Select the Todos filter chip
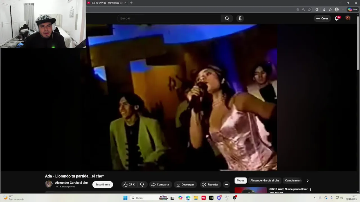The height and width of the screenshot is (202, 360). pos(240,181)
